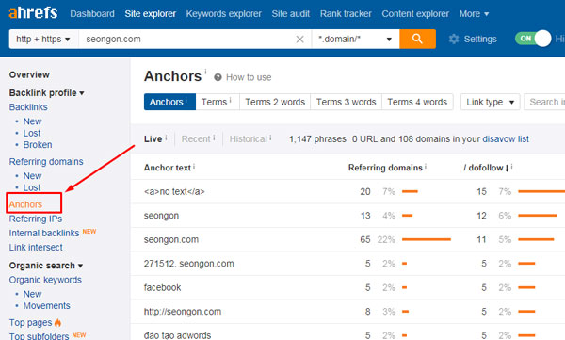Clear the seongon.com search field with X
The height and width of the screenshot is (340, 565).
click(299, 39)
